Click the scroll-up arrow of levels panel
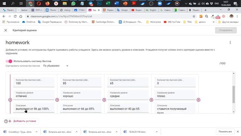Image resolution: width=241 pixels, height=136 pixels. pos(233,73)
